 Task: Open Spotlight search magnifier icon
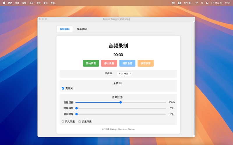pos(202,3)
